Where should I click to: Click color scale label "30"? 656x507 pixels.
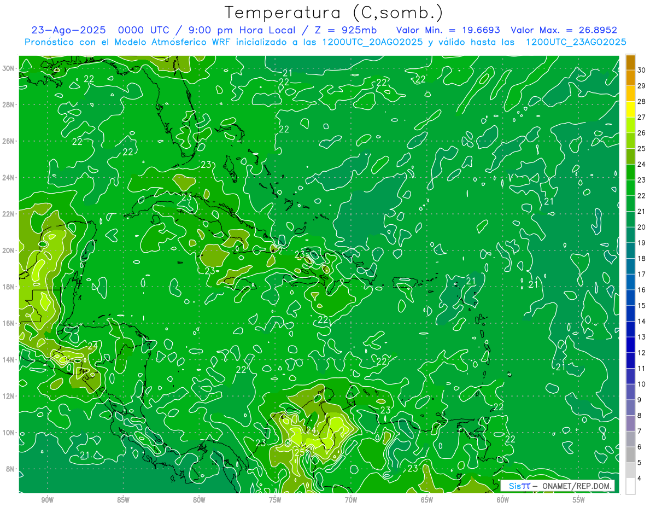tap(642, 70)
